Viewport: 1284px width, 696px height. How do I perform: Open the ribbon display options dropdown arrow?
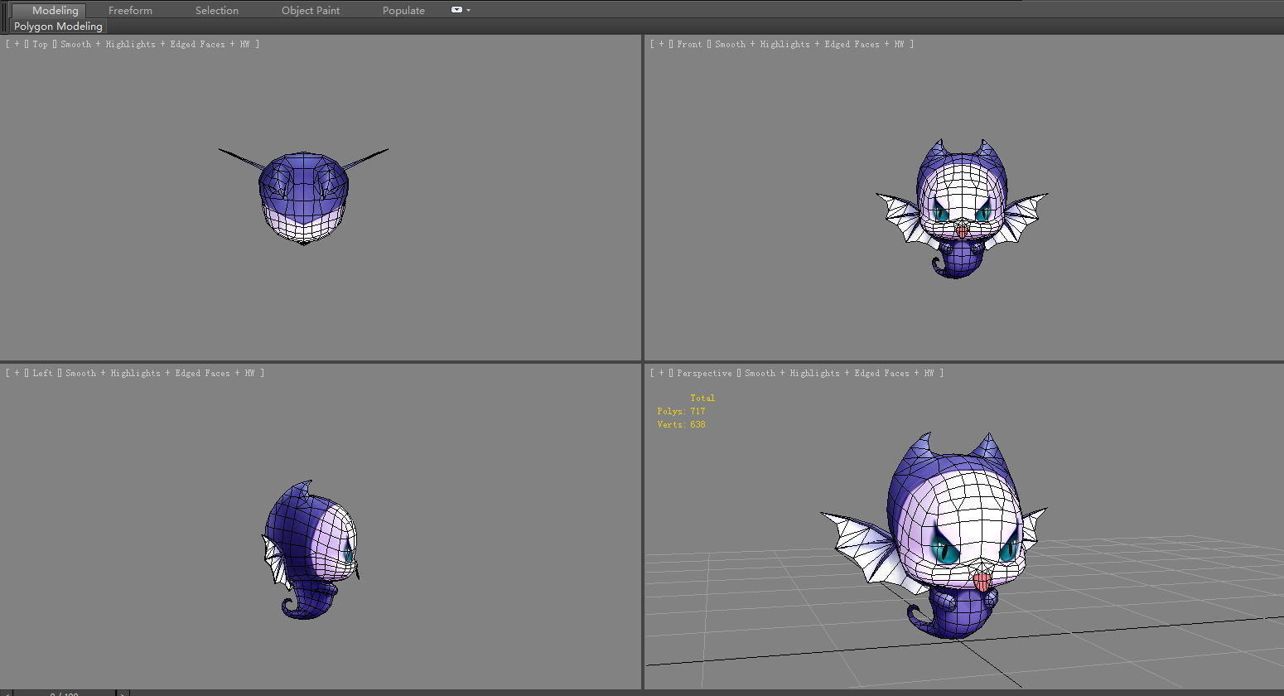tap(469, 10)
